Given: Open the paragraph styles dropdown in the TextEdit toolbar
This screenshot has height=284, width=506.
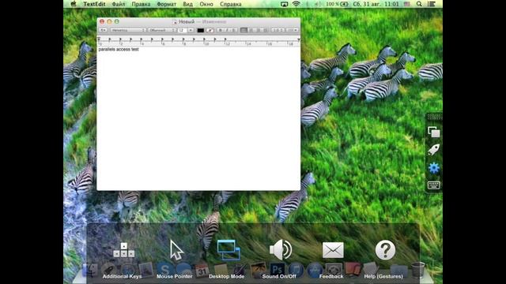Looking at the screenshot, I should pyautogui.click(x=104, y=30).
